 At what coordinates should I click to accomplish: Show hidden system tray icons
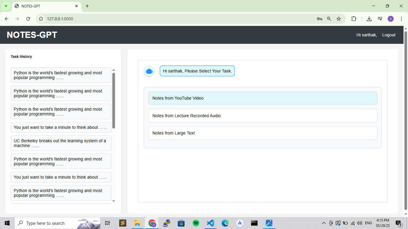pyautogui.click(x=324, y=223)
